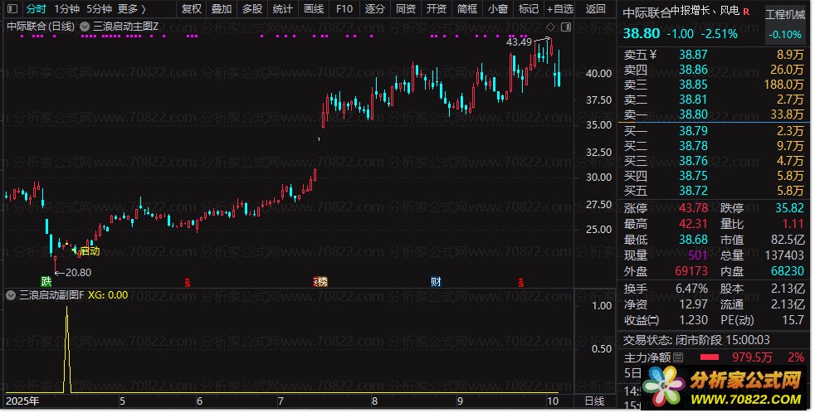Click the 换手 6.47% value
Image resolution: width=815 pixels, height=413 pixels.
point(692,289)
